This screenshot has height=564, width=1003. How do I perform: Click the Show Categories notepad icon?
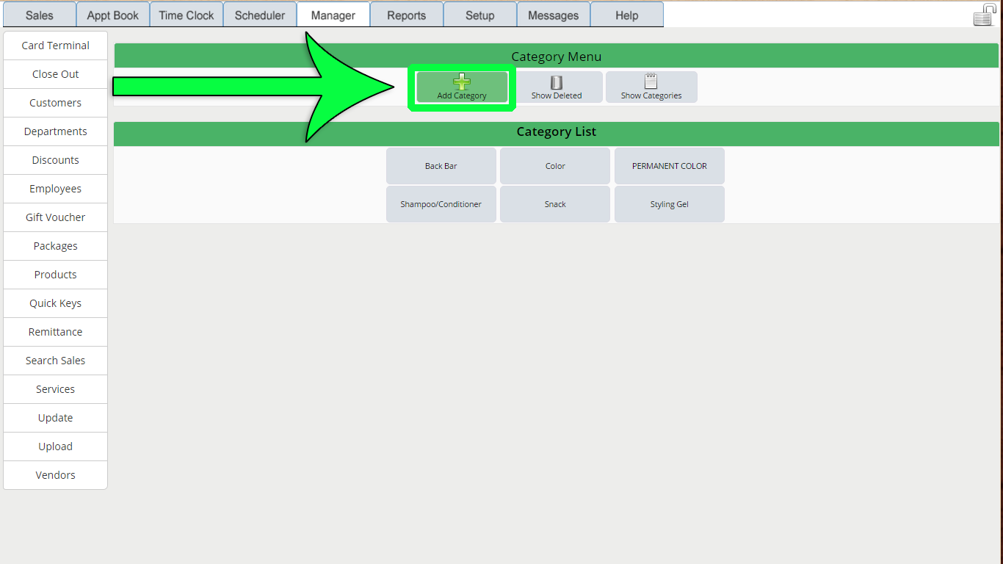click(x=651, y=82)
